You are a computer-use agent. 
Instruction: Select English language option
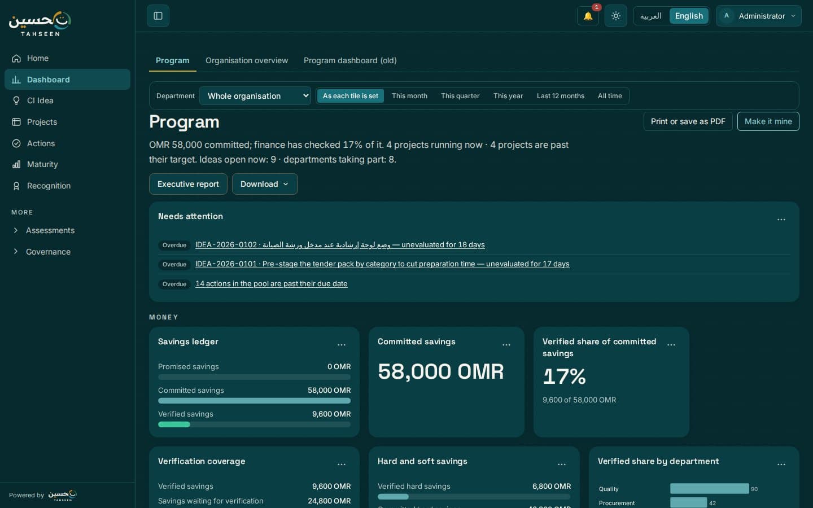(689, 16)
